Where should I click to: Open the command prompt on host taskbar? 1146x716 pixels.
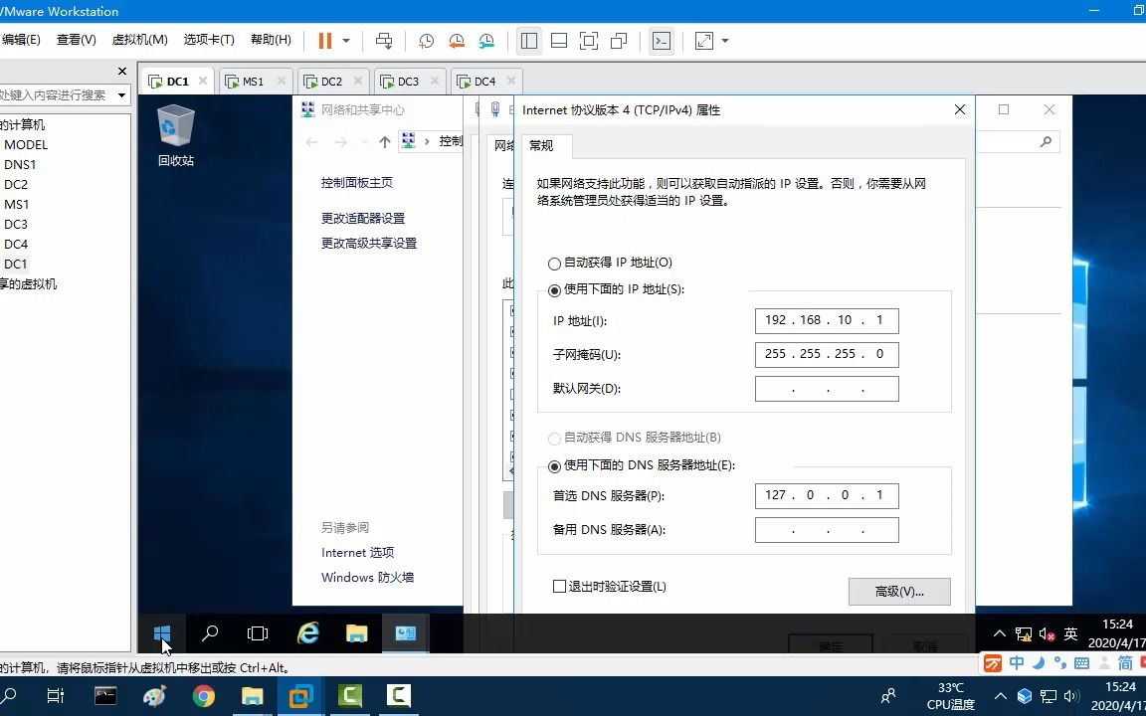[x=105, y=696]
